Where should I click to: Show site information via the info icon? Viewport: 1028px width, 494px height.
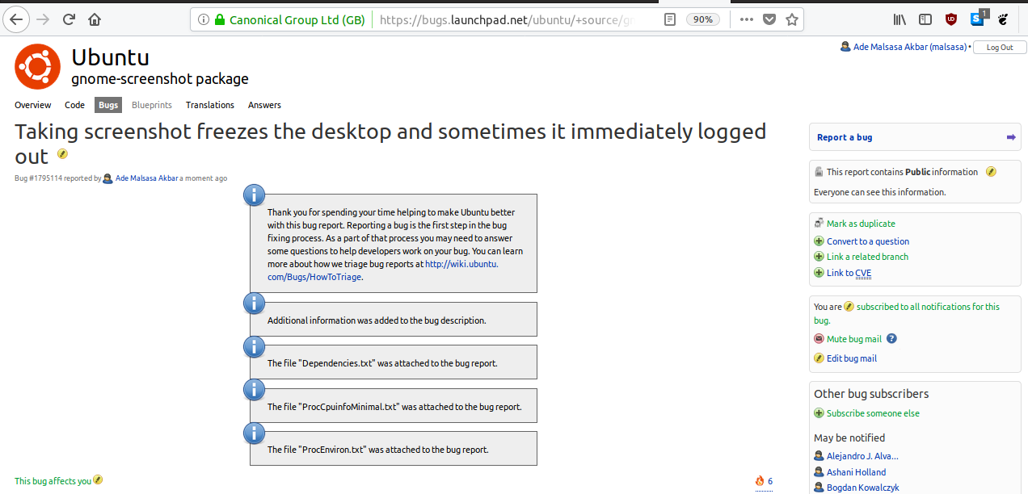coord(203,19)
